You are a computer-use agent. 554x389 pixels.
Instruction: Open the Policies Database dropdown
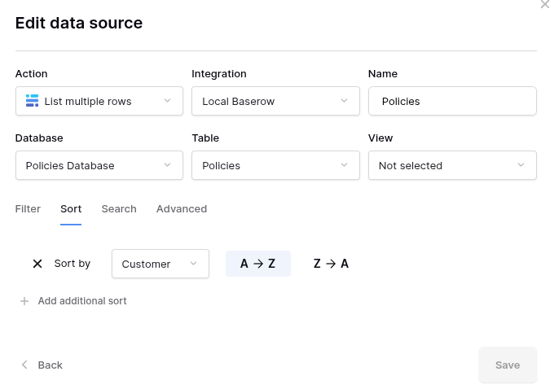click(99, 165)
